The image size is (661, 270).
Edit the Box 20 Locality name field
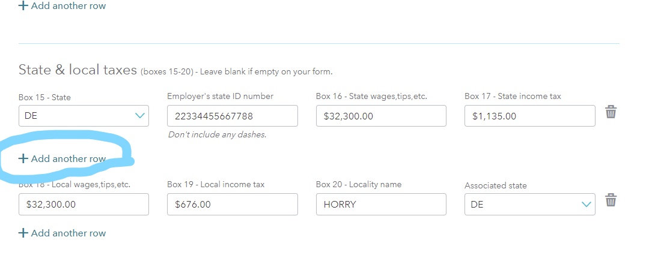click(x=381, y=204)
